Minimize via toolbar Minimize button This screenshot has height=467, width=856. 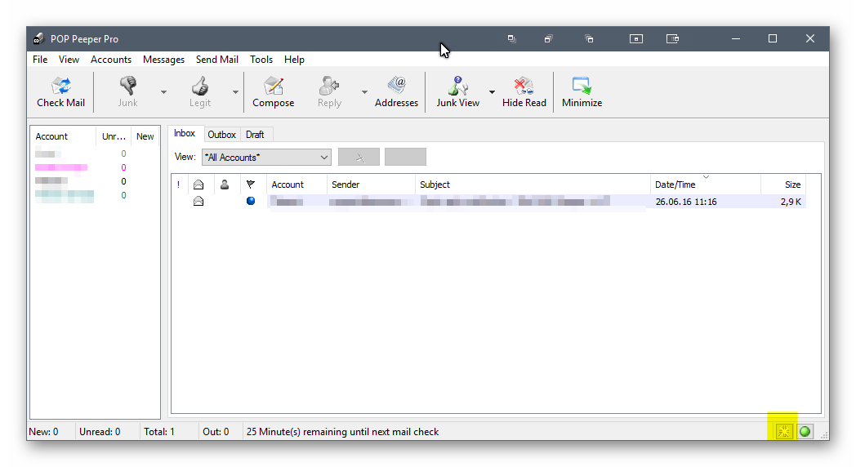582,91
